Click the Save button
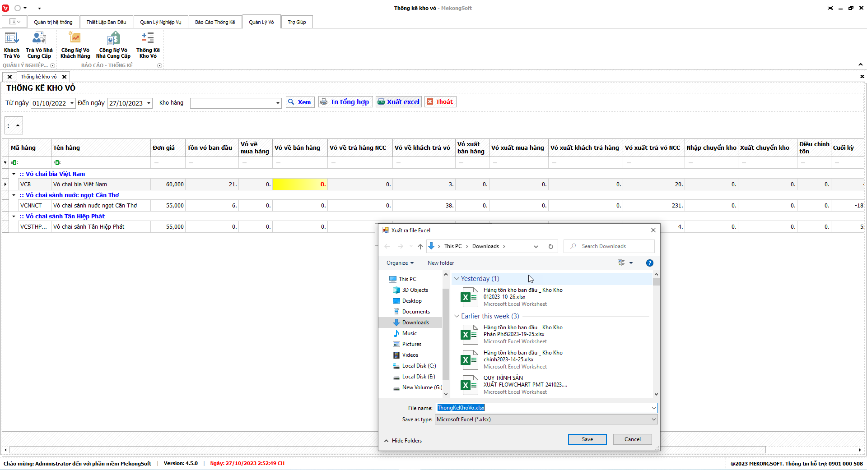 [587, 439]
